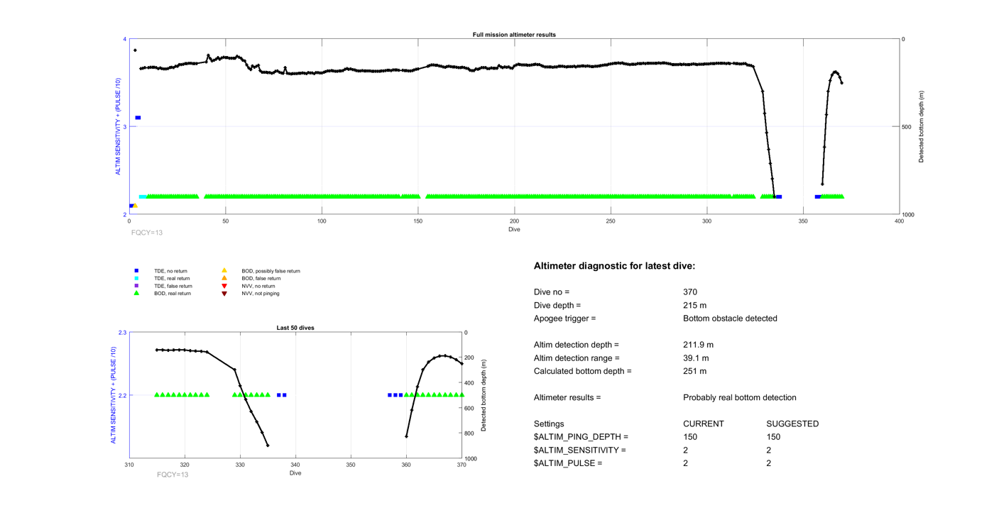994x515 pixels.
Task: Click the 'Bottom obstacle detected' value
Action: click(x=730, y=319)
